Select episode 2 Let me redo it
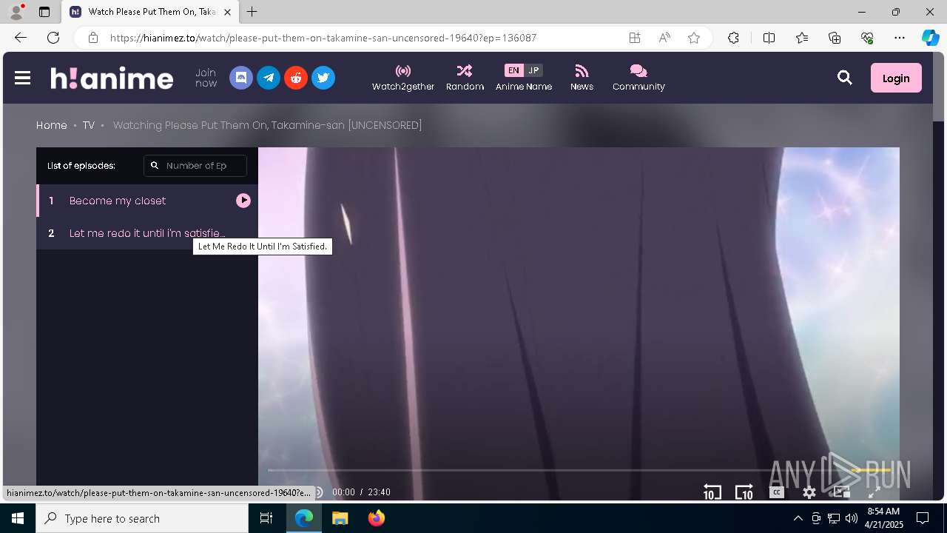The width and height of the screenshot is (947, 533). [147, 233]
